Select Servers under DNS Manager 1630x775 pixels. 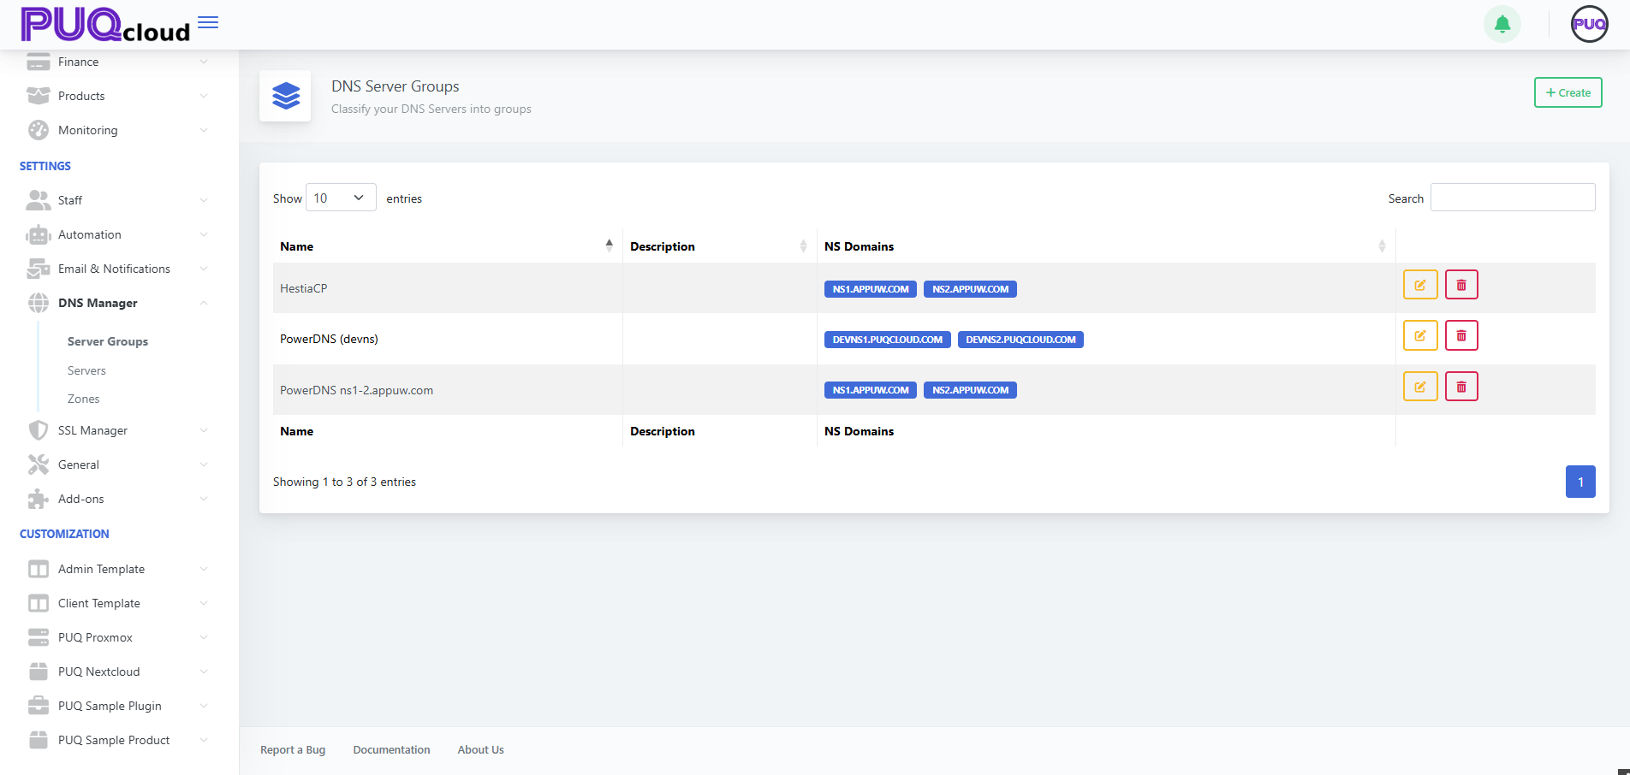click(86, 370)
